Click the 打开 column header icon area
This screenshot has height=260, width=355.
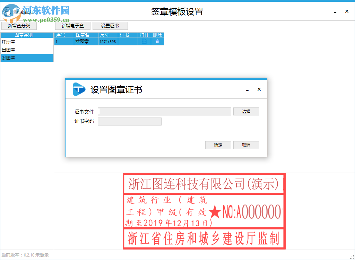pos(144,35)
